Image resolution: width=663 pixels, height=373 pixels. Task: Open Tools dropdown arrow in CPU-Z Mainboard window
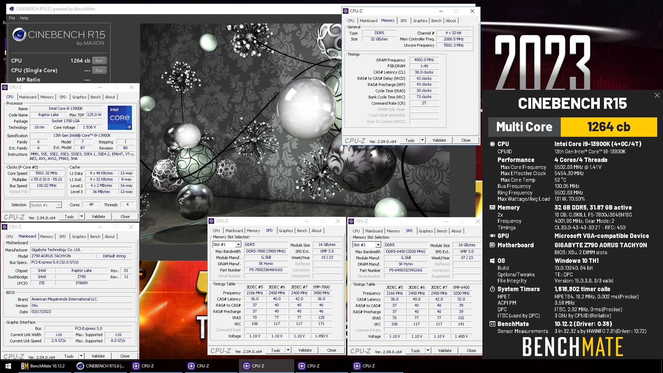(81, 356)
